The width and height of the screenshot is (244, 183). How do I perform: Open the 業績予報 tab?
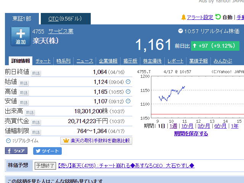pyautogui.click(x=198, y=61)
